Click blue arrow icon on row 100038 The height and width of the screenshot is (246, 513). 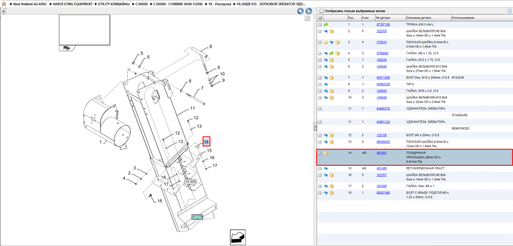coord(326,60)
